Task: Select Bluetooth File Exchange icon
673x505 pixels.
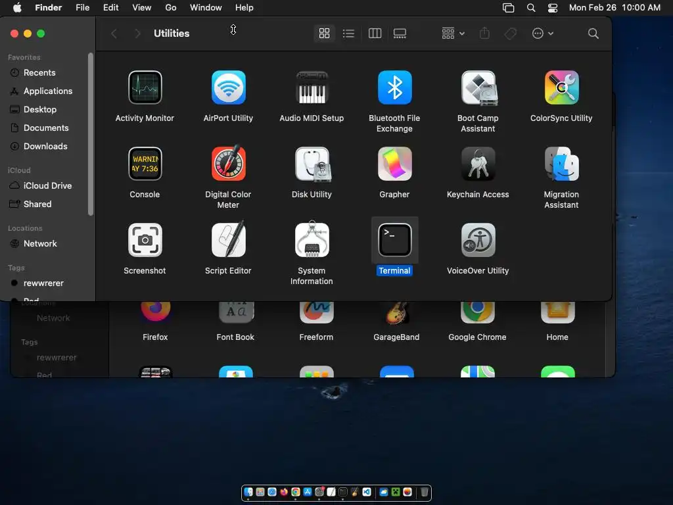Action: pos(394,87)
